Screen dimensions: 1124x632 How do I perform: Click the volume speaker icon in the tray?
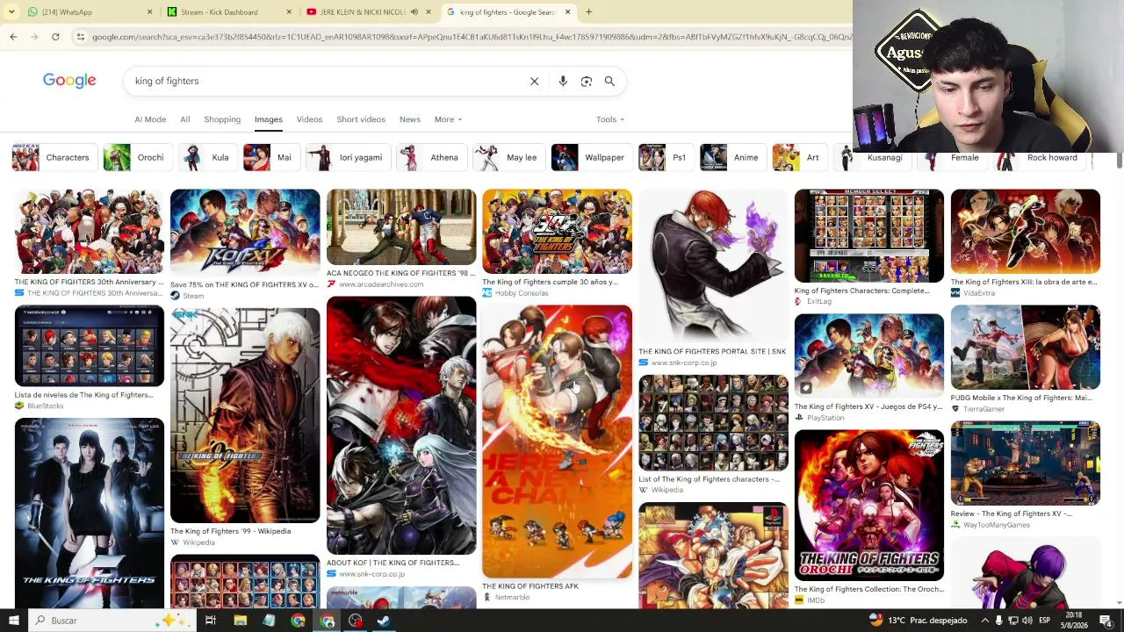pyautogui.click(x=1028, y=621)
